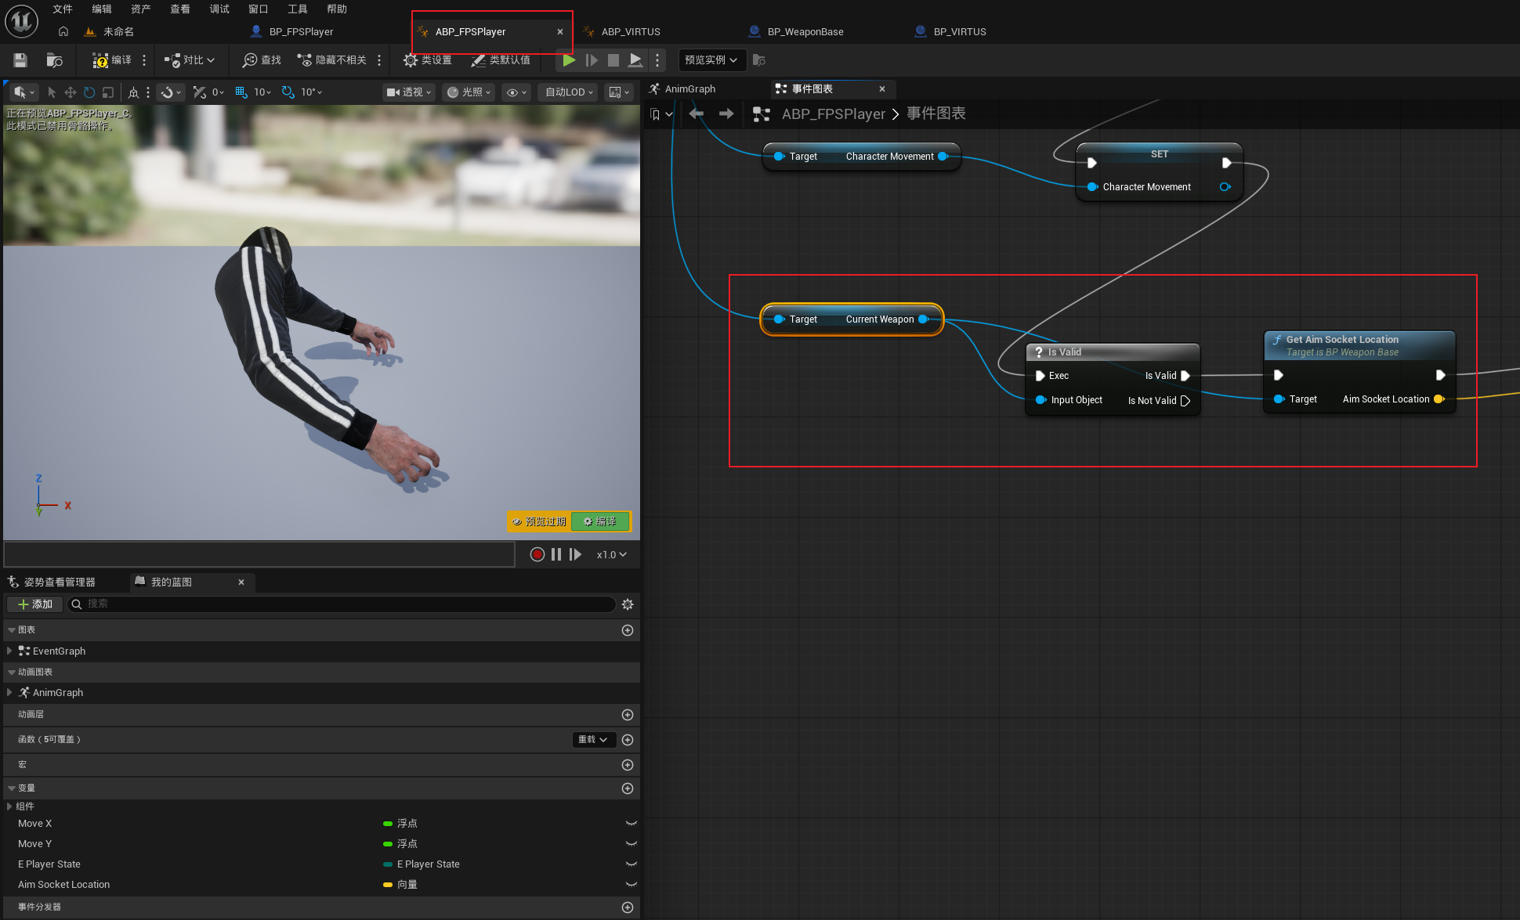The height and width of the screenshot is (920, 1520).
Task: Click the Browse to asset in Content Browser icon
Action: click(54, 60)
